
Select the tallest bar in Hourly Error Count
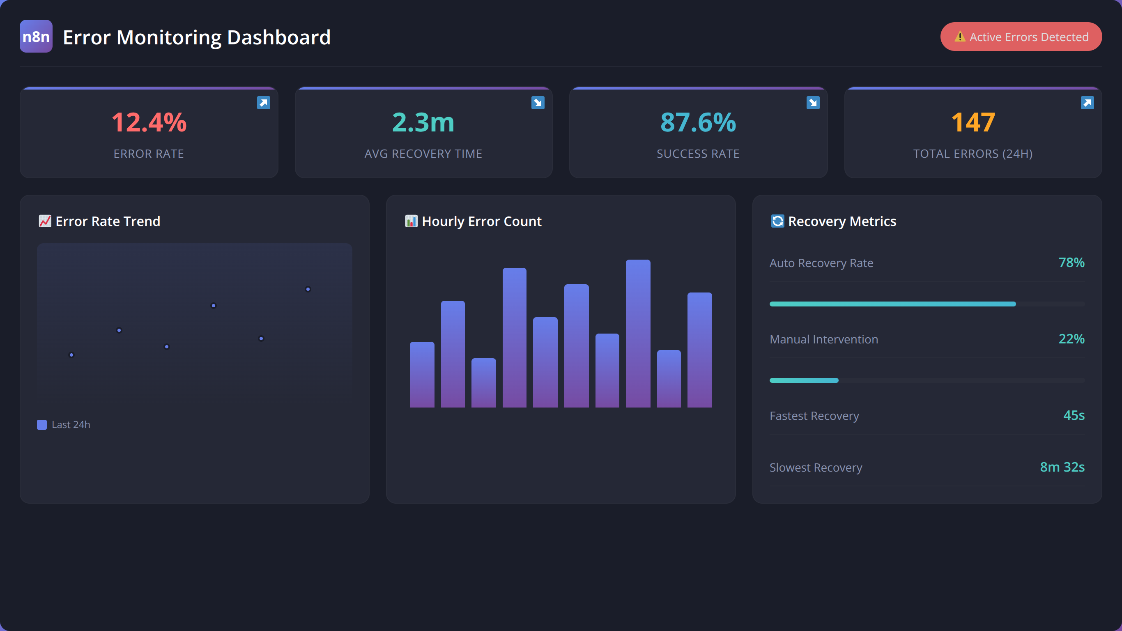pos(638,333)
